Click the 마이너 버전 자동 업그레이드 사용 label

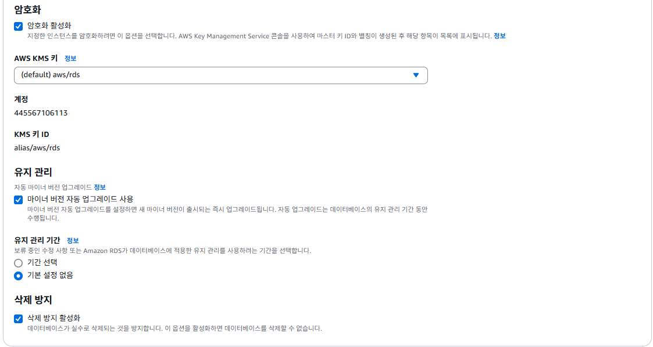(x=80, y=200)
